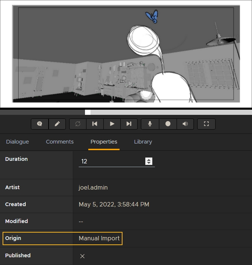
Task: Select the Properties tab
Action: pos(104,142)
